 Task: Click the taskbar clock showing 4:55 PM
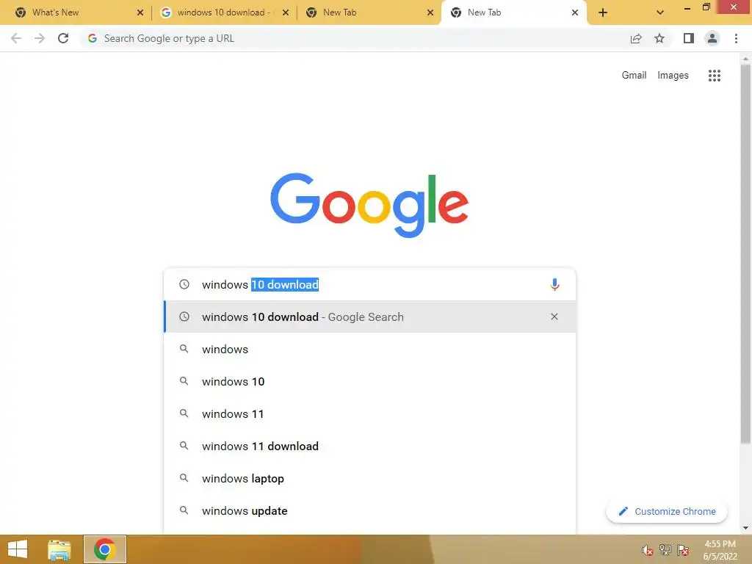(720, 549)
